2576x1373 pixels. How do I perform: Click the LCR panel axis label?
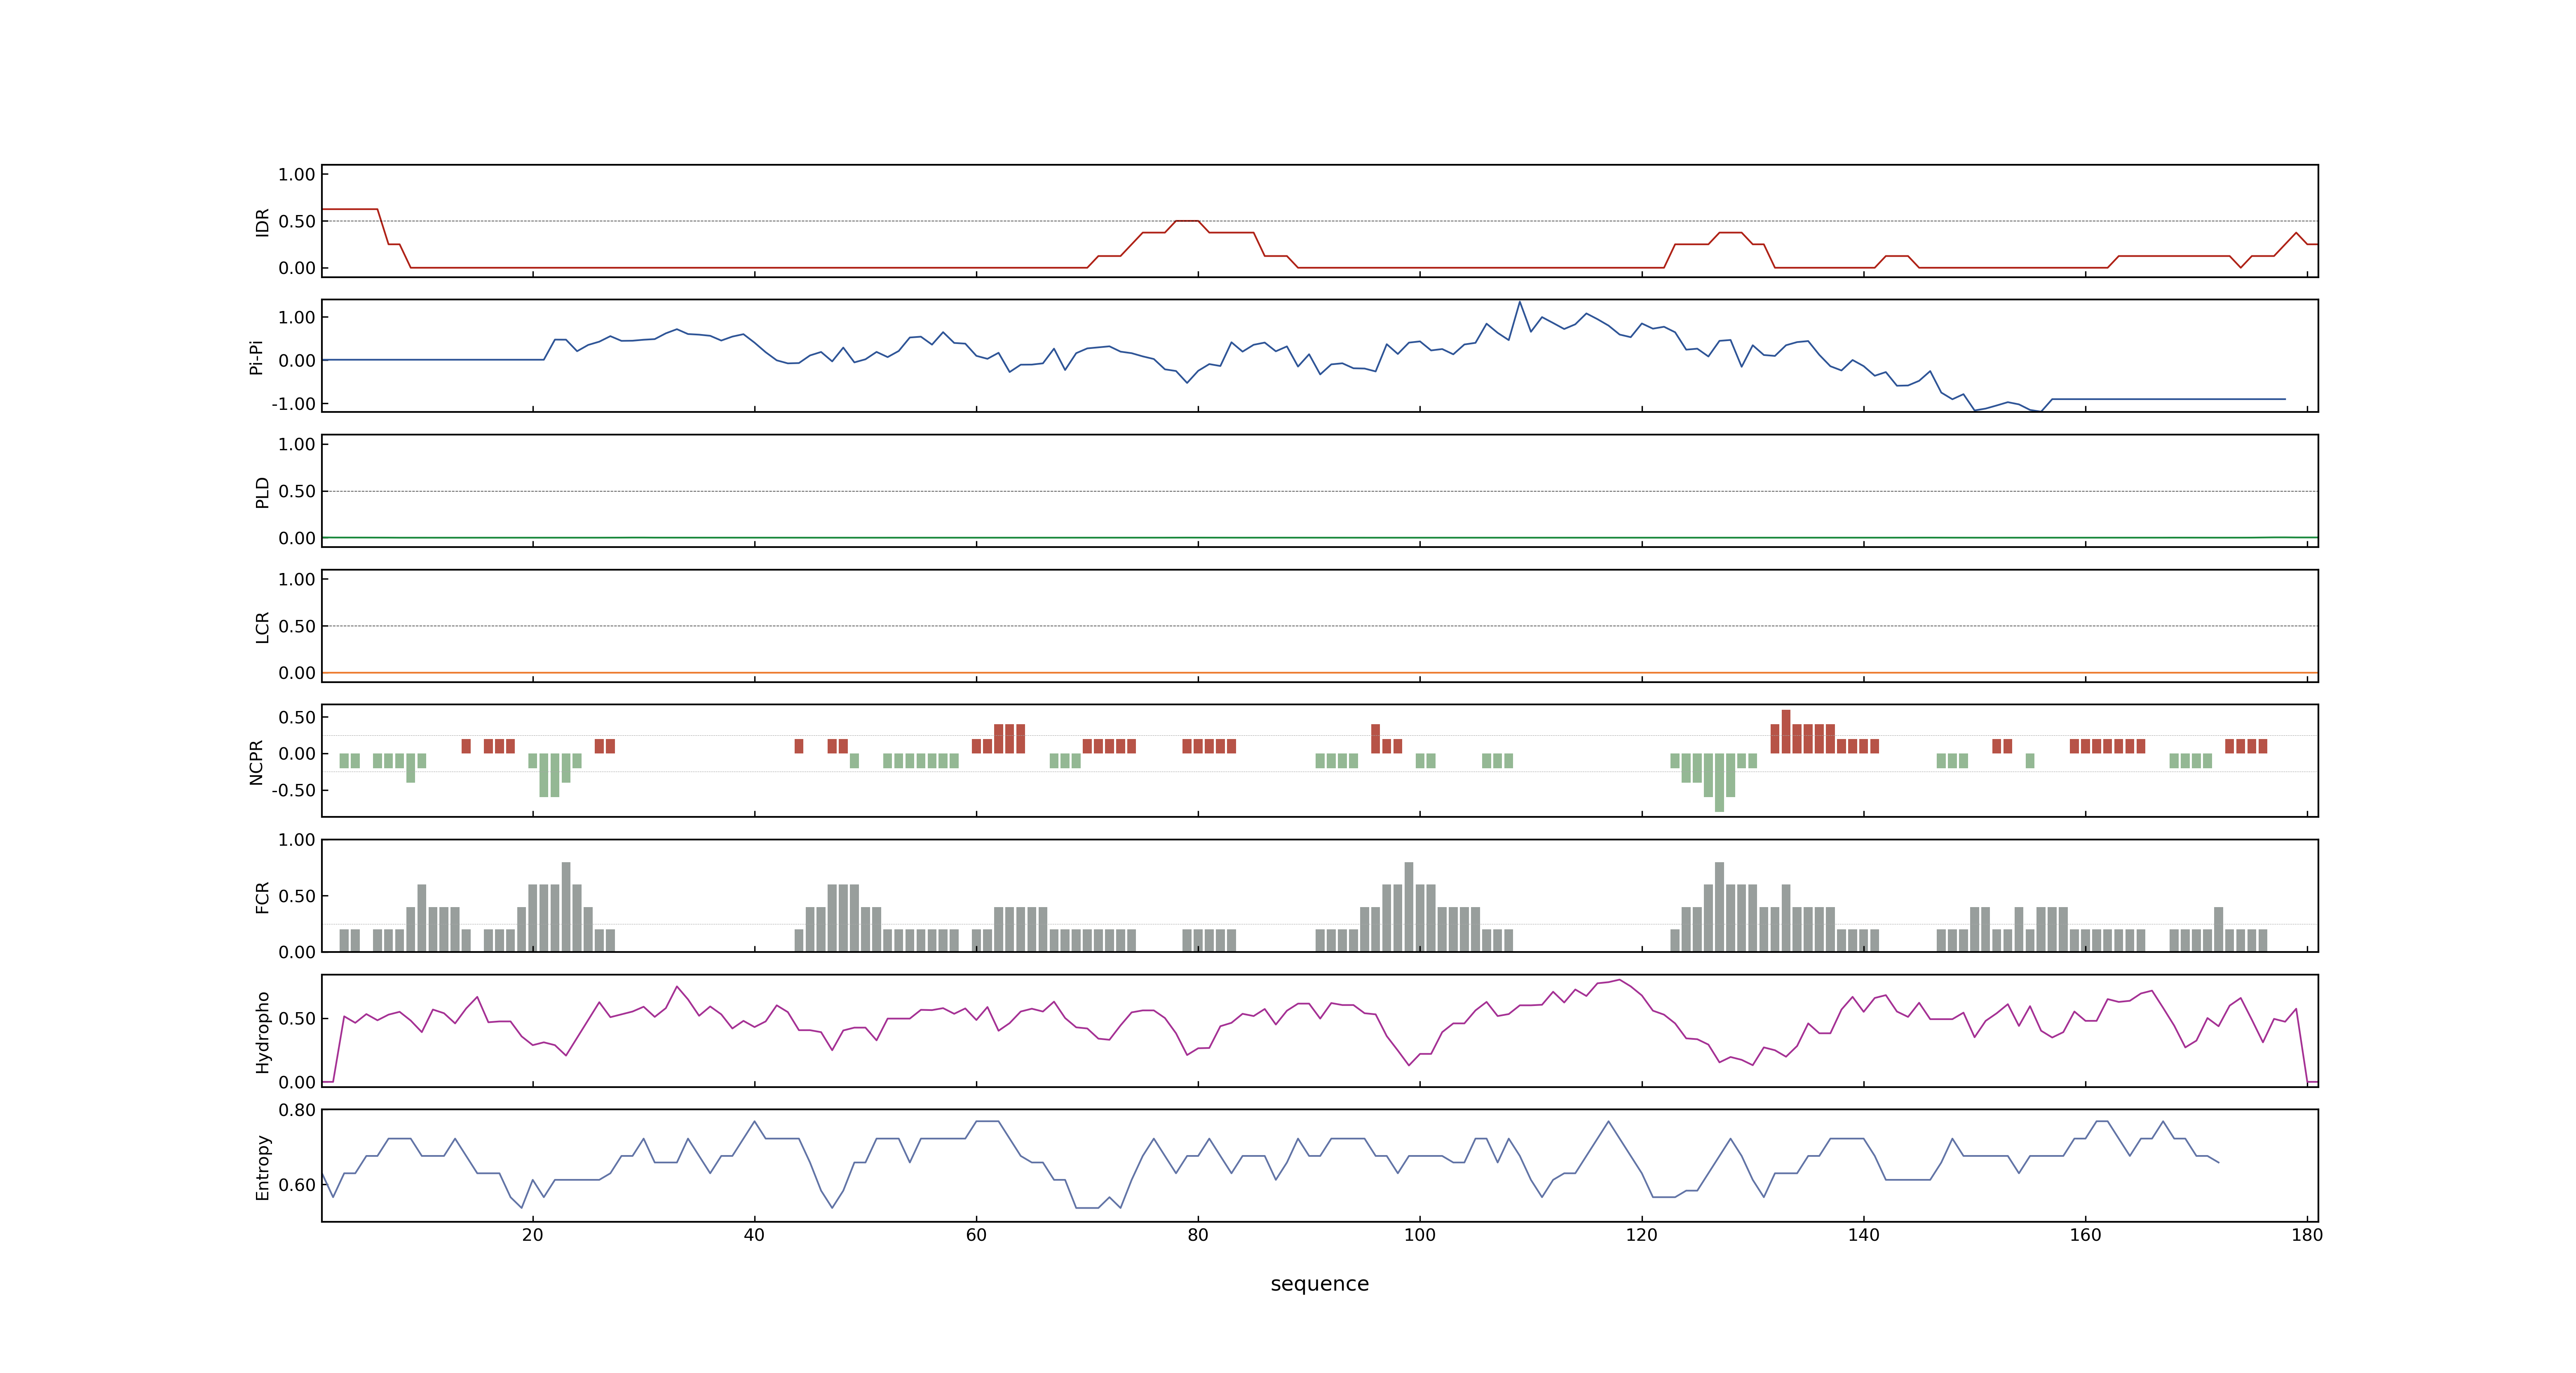(x=263, y=627)
